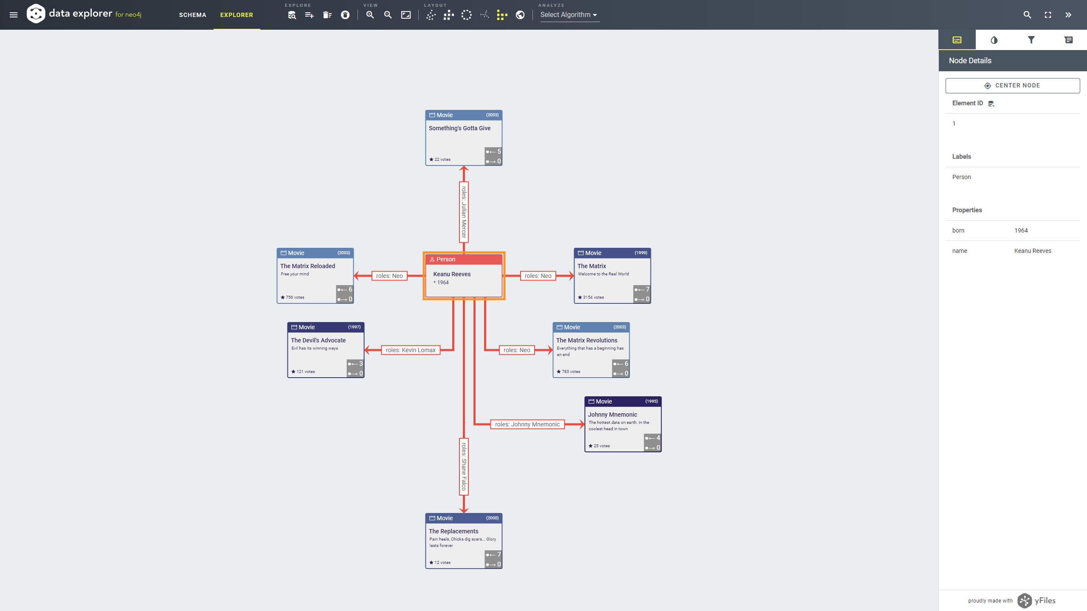Open search with the magnifier icon
Viewport: 1087px width, 611px height.
pos(1027,14)
